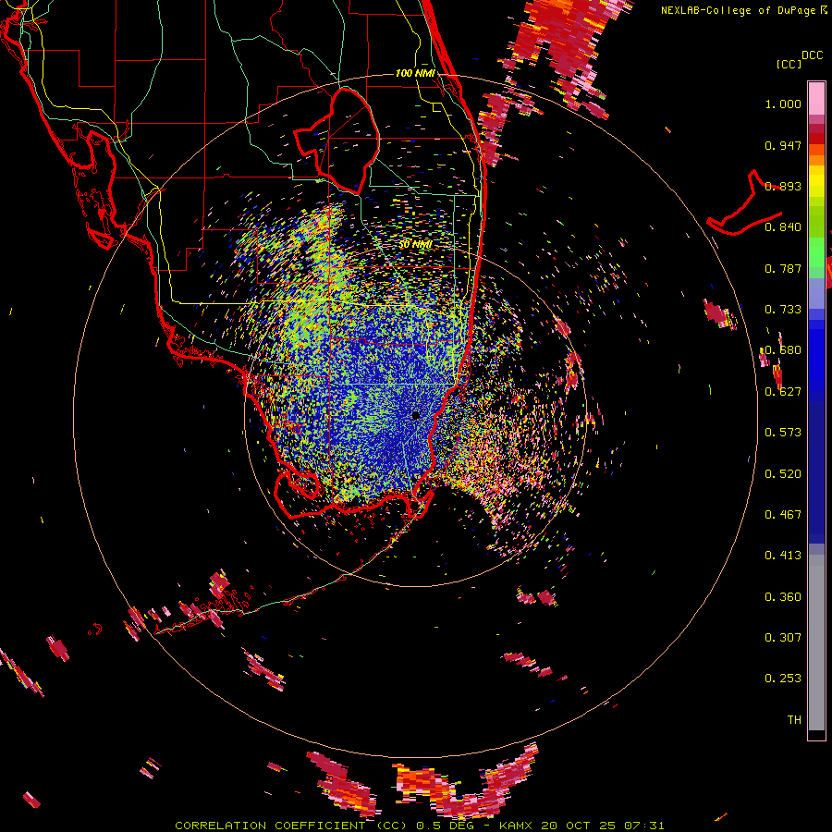Select the 0.307 color scale value

[x=783, y=637]
